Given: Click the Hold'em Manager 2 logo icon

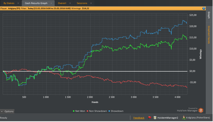Looking at the screenshot, I should 201,110.
